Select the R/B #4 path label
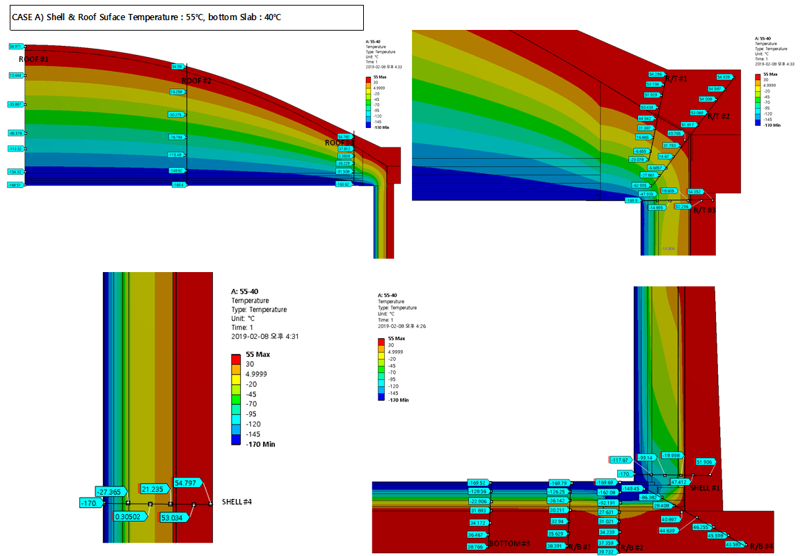The width and height of the screenshot is (805, 556). (x=759, y=547)
